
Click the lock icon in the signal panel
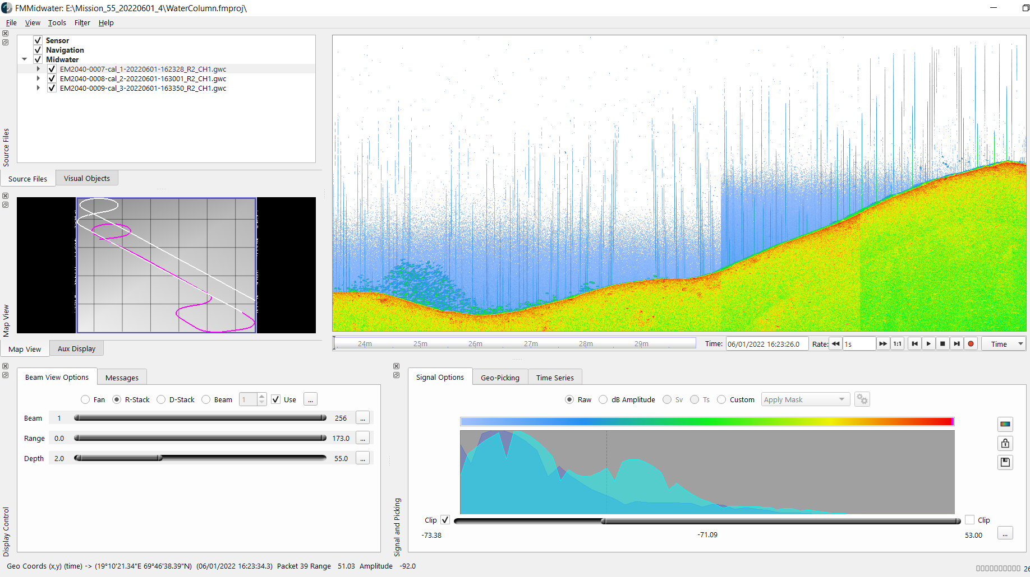1005,443
